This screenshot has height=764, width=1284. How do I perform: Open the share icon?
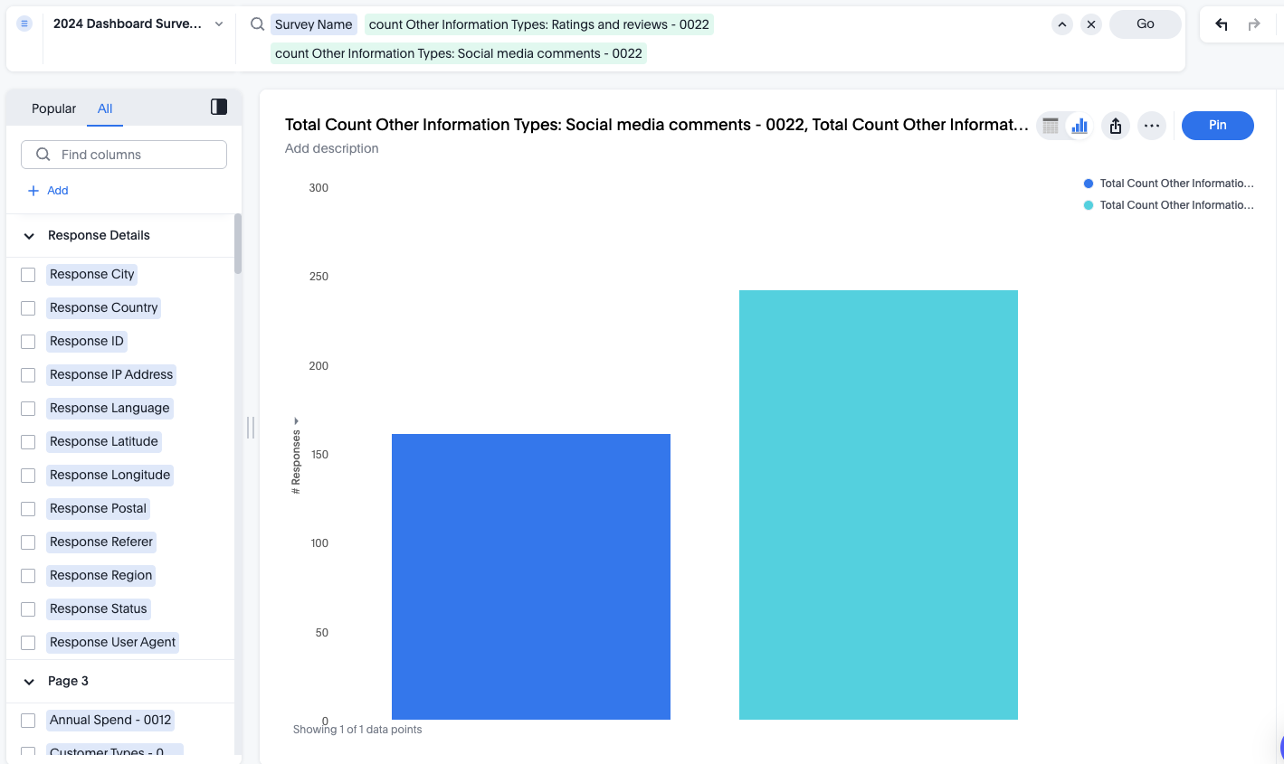click(x=1116, y=126)
